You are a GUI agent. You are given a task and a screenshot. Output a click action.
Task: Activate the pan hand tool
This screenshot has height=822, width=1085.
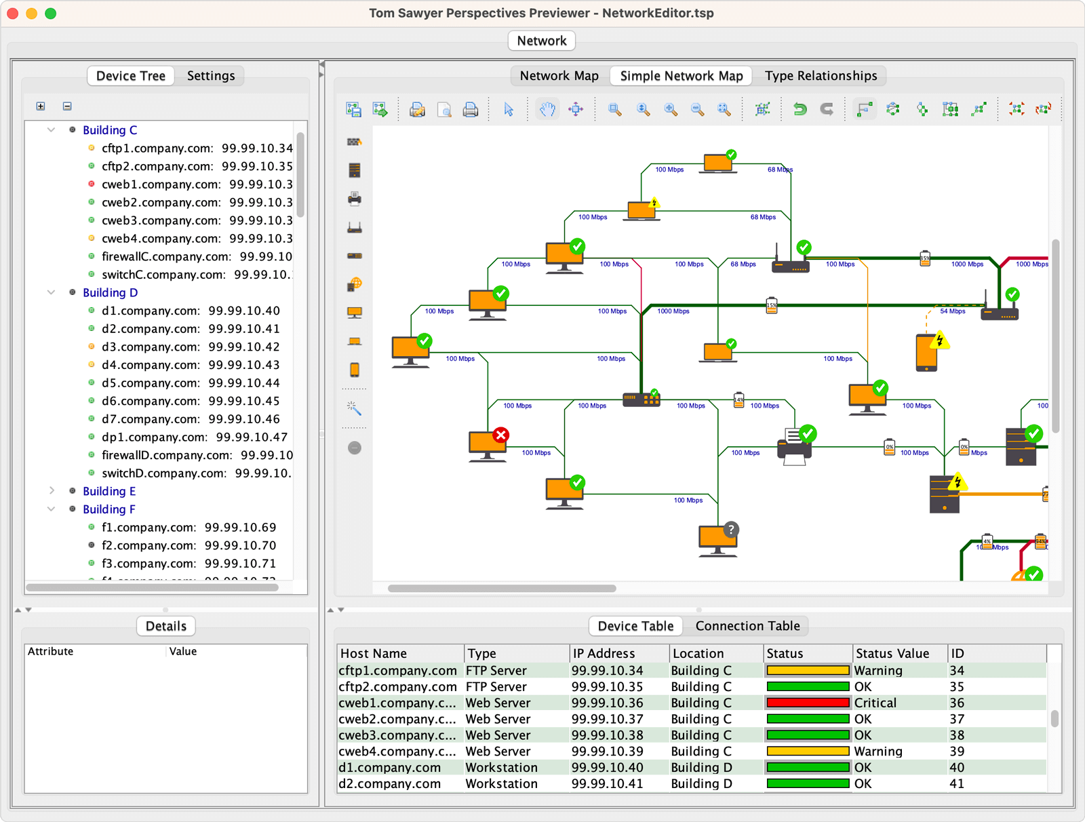click(x=547, y=109)
